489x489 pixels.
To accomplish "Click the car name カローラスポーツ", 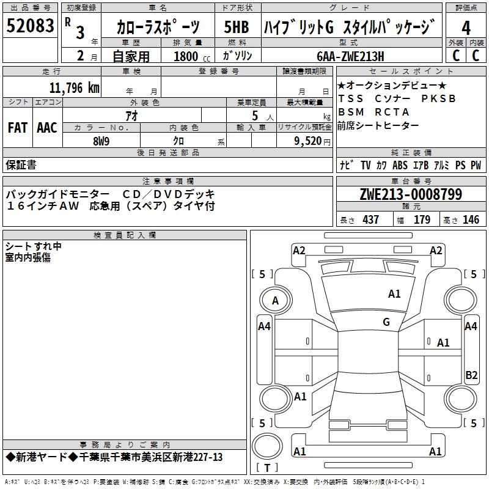I will [158, 27].
